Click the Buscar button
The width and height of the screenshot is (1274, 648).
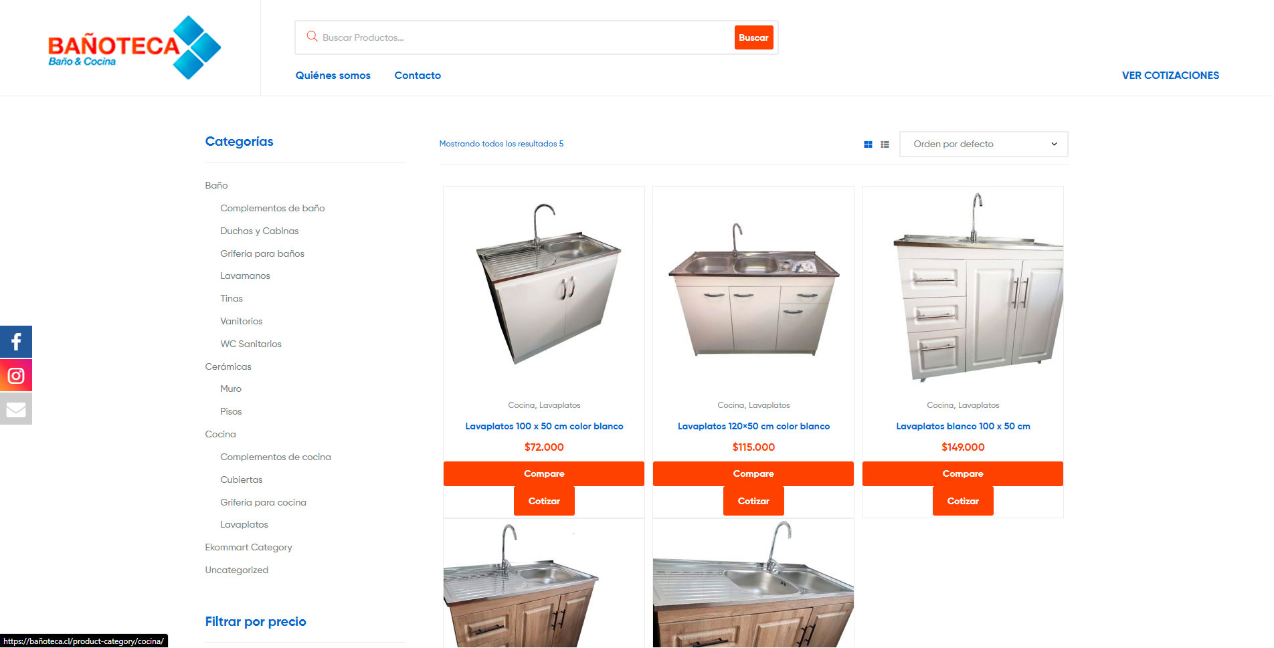point(753,37)
